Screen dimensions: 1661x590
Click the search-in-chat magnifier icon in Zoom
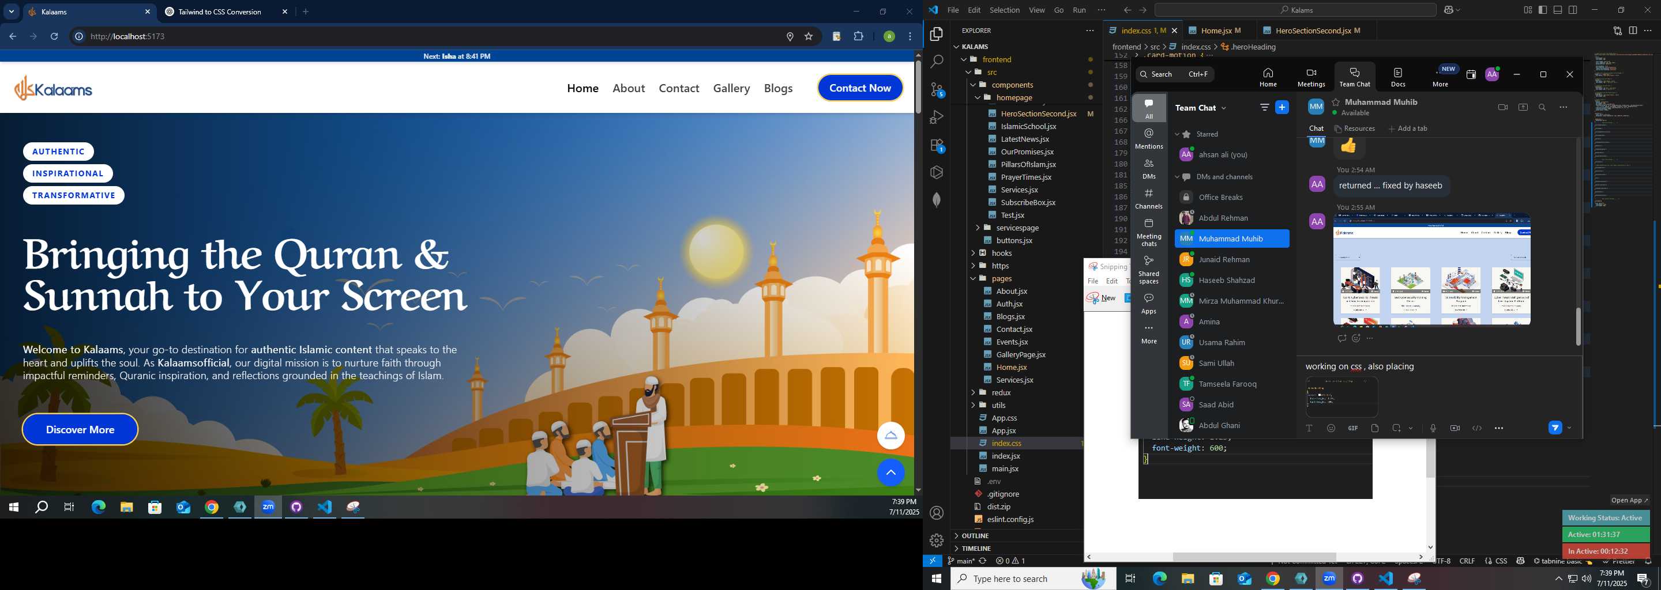point(1542,108)
